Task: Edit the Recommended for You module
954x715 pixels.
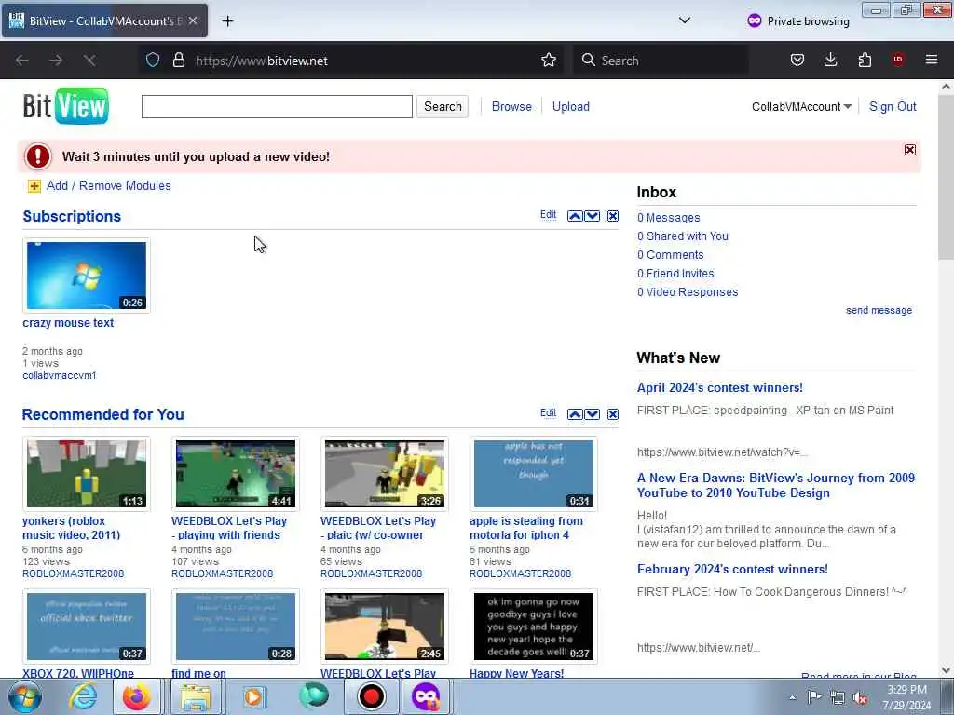Action: coord(548,412)
